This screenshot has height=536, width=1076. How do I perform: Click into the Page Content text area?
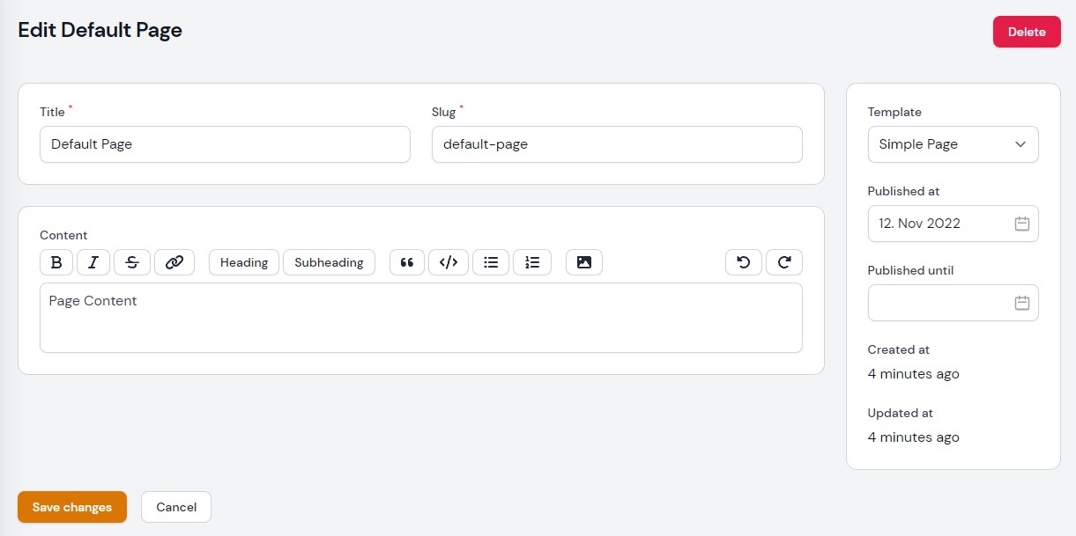(421, 318)
